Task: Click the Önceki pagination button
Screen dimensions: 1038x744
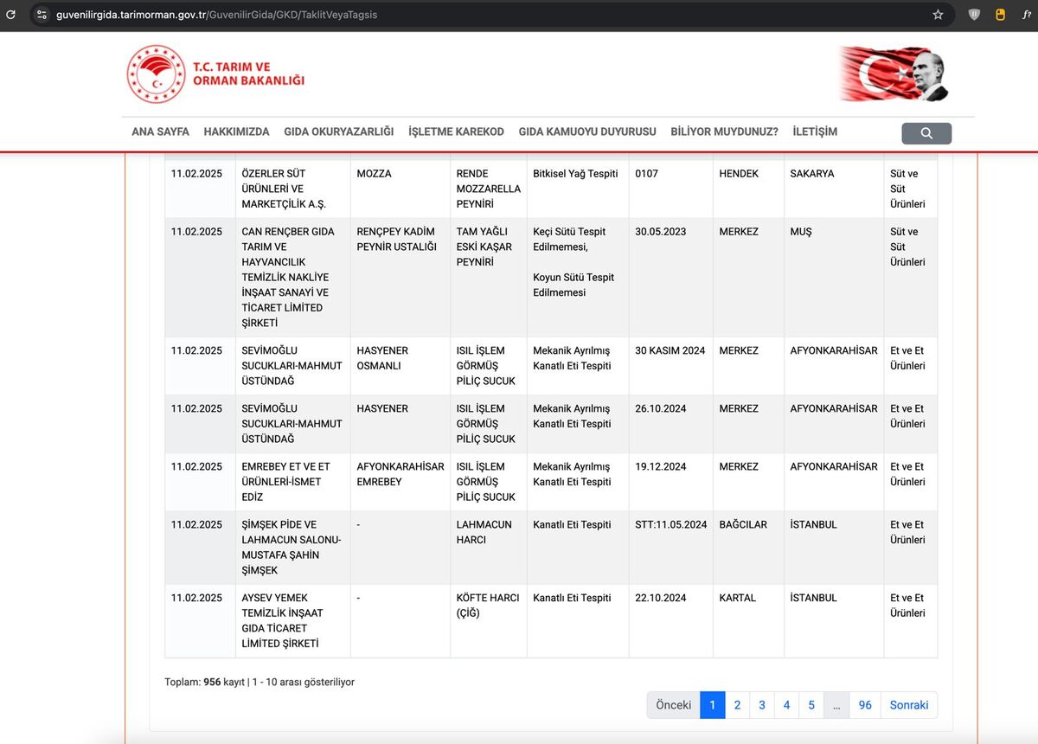Action: [673, 705]
